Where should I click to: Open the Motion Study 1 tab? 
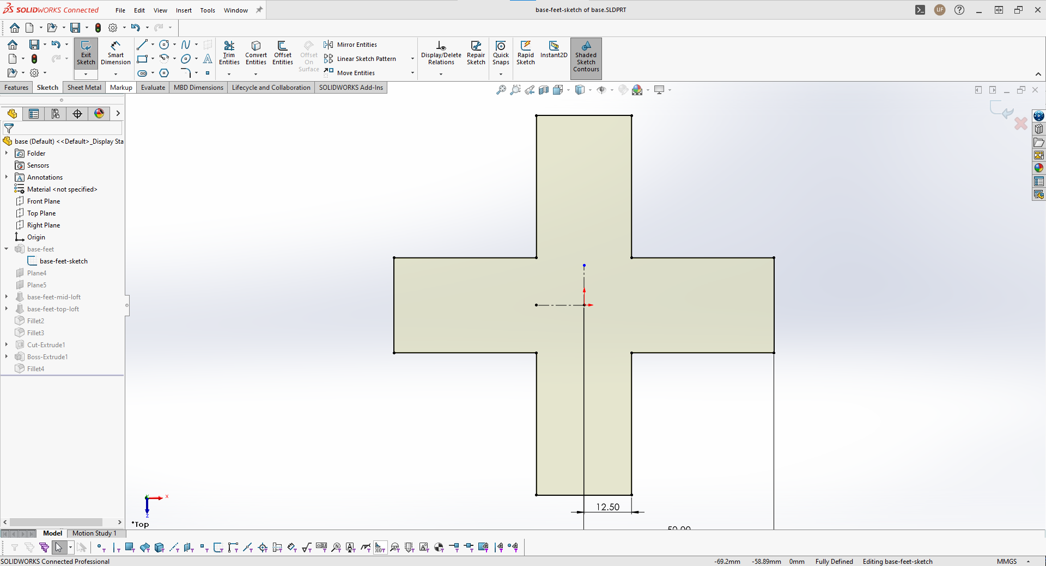(x=94, y=533)
